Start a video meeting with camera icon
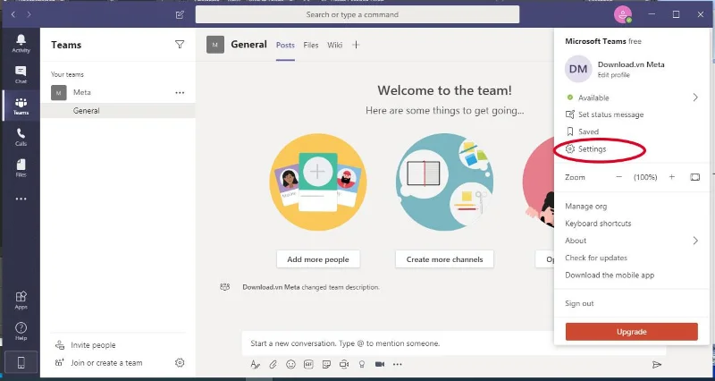 (x=379, y=364)
